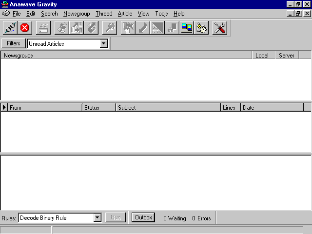Click the yellow gear icon in toolbar
The width and height of the screenshot is (312, 234).
(202, 28)
